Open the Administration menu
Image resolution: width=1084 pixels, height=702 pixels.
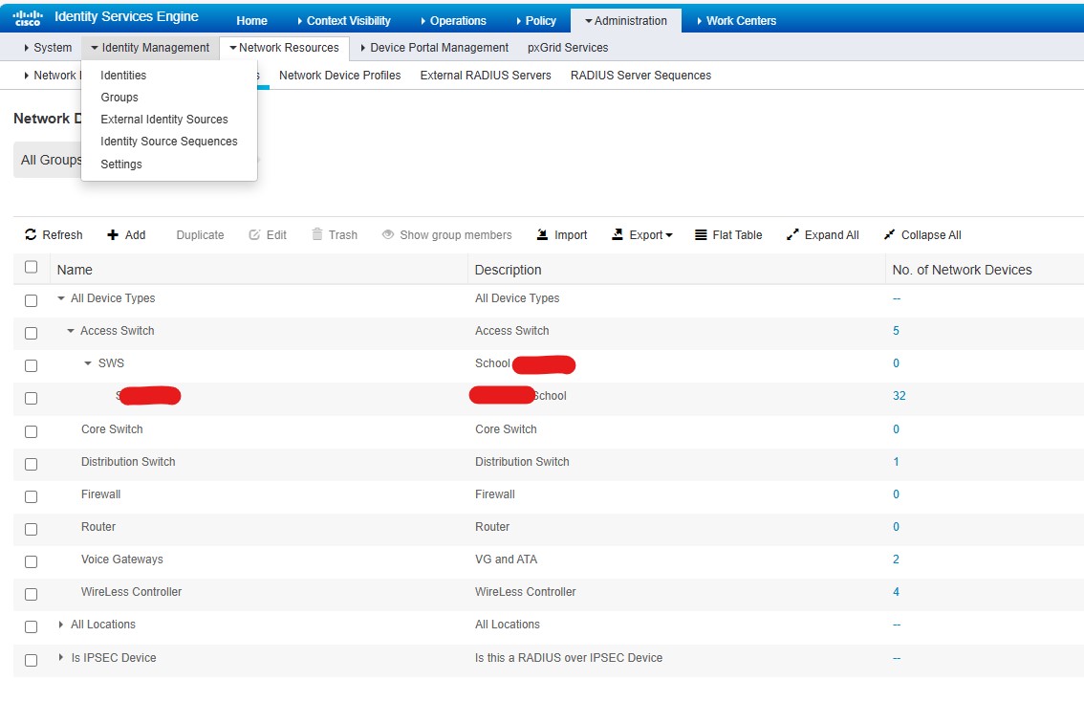[x=626, y=21]
